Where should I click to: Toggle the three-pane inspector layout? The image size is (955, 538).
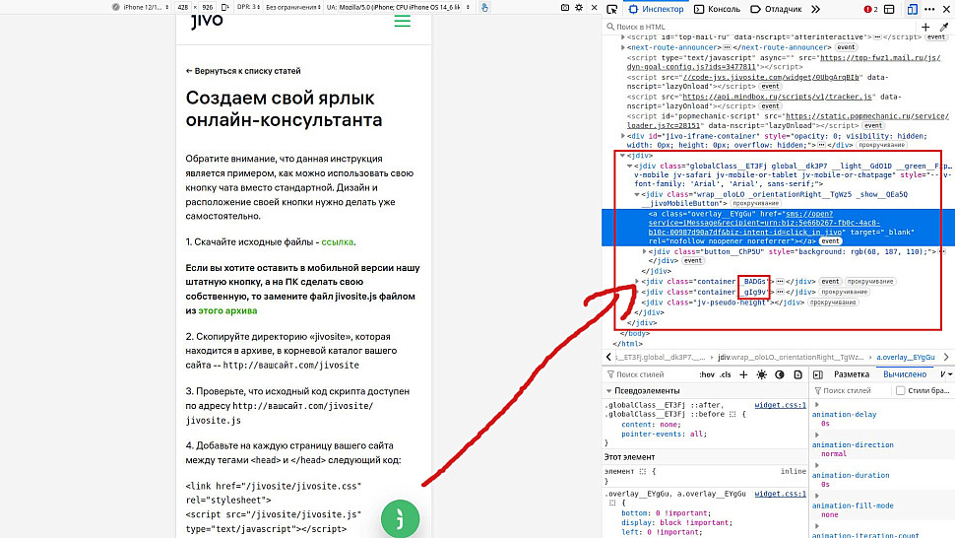818,374
